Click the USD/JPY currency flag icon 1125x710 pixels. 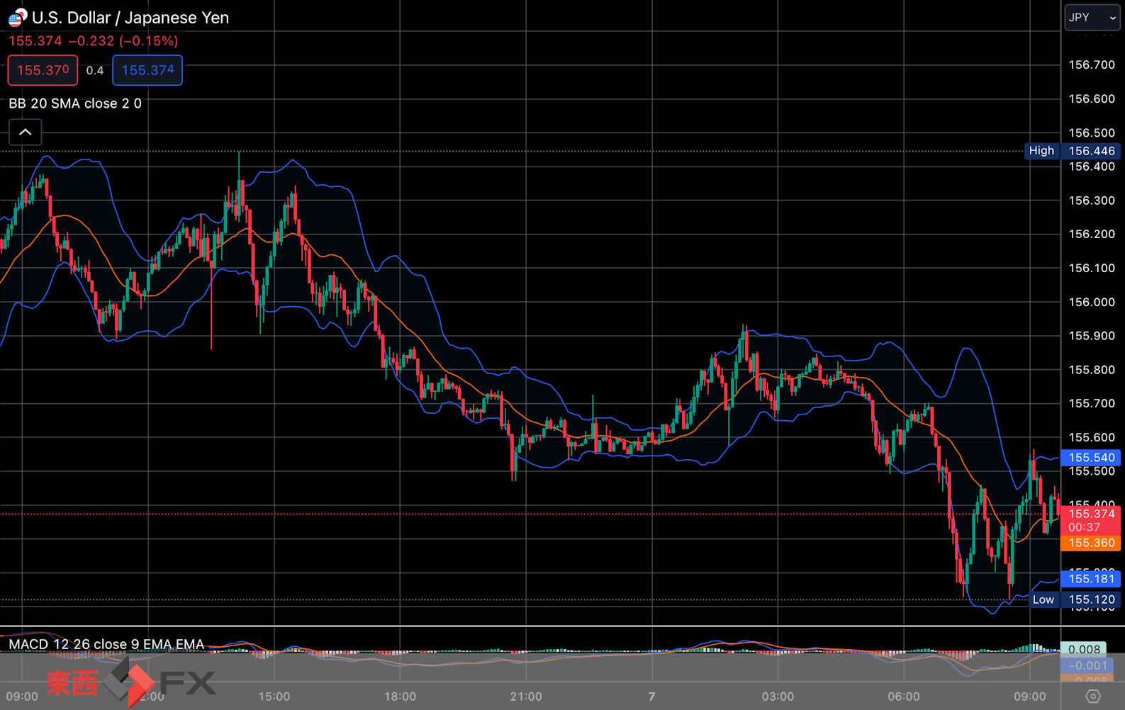(x=18, y=18)
